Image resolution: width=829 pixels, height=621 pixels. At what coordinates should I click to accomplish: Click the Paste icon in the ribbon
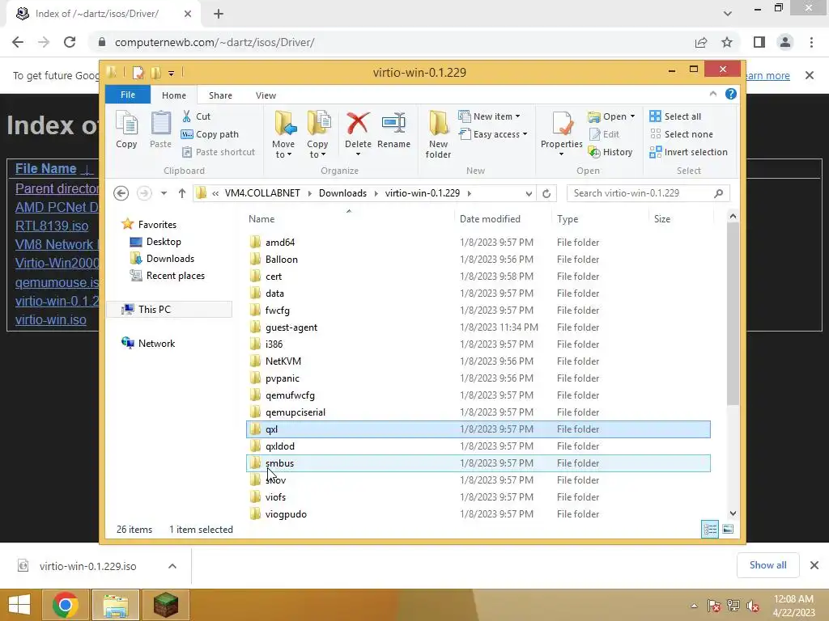pyautogui.click(x=161, y=130)
